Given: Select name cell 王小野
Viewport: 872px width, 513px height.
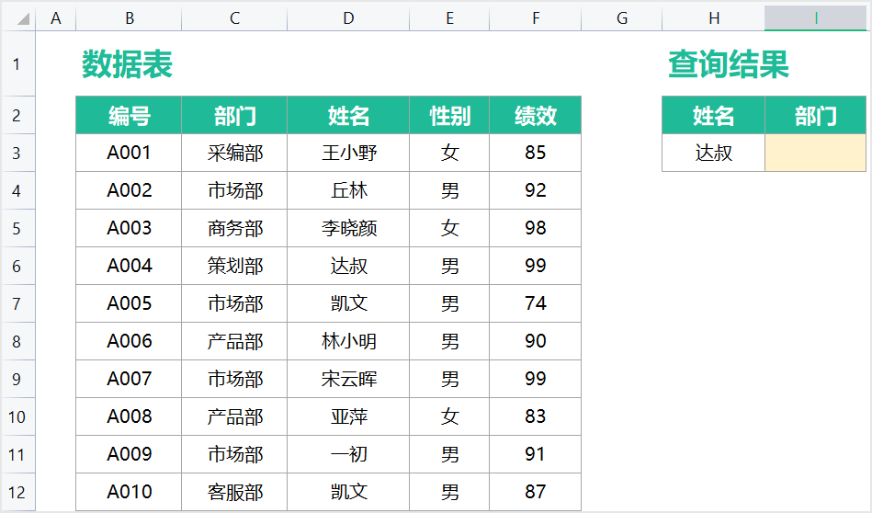Looking at the screenshot, I should [348, 153].
